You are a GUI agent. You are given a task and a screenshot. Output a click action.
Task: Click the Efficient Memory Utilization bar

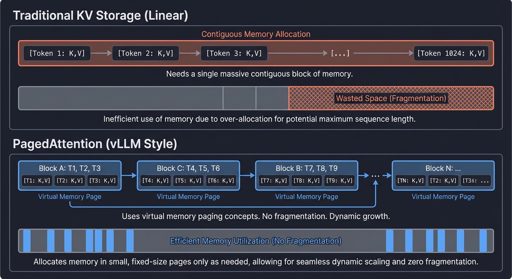point(256,241)
